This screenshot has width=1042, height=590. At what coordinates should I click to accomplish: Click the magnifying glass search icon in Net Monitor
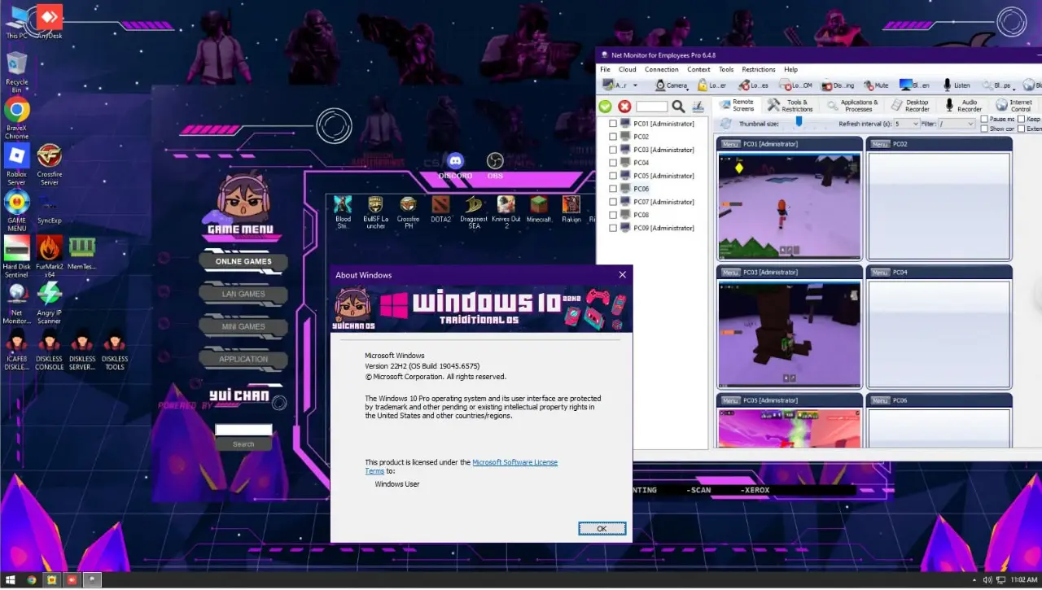pos(678,107)
